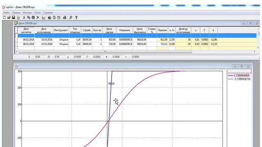Click trade price cell 720,00
Image resolution: width=262 pixels, height=147 pixels.
coord(109,44)
